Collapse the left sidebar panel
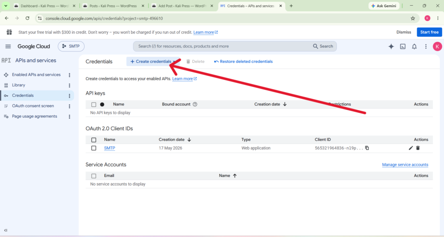Image resolution: width=444 pixels, height=237 pixels. point(6,230)
